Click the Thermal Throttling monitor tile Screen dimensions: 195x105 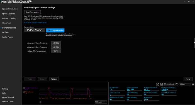click(x=134, y=94)
